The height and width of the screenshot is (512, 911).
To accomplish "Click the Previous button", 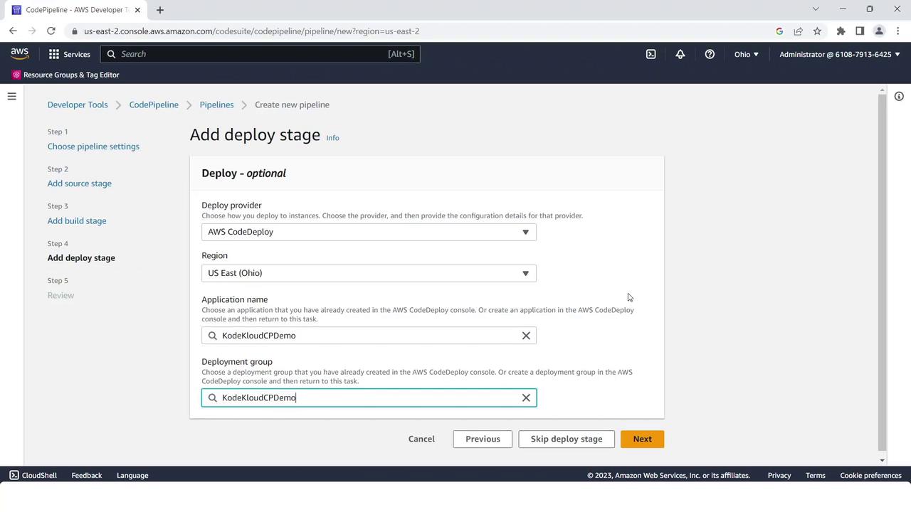I will pos(483,439).
